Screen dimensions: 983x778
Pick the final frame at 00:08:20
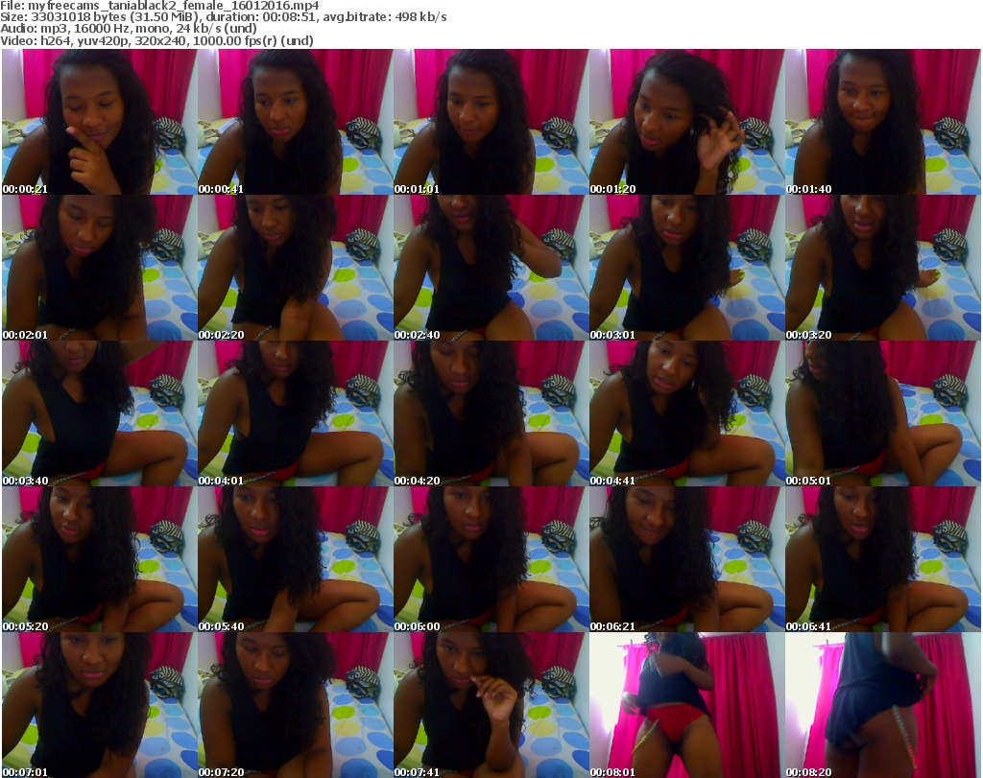tap(883, 705)
